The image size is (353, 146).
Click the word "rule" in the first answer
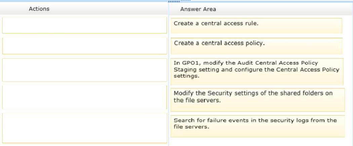(251, 23)
